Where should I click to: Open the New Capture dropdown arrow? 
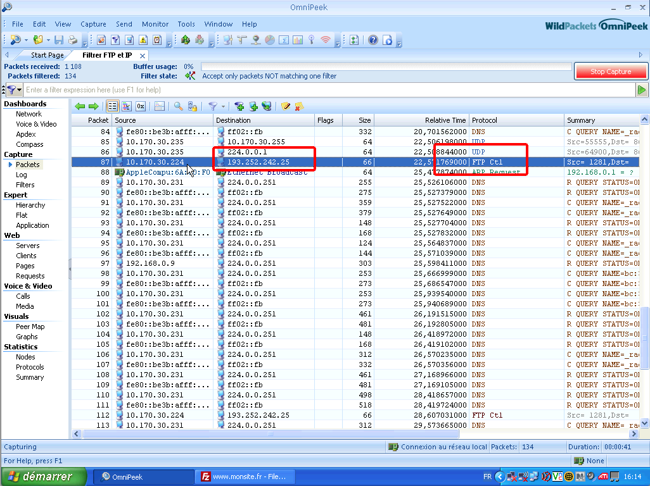coord(26,40)
